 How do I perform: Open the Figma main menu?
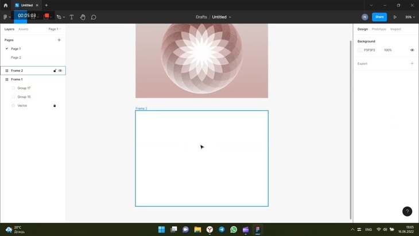tap(6, 17)
